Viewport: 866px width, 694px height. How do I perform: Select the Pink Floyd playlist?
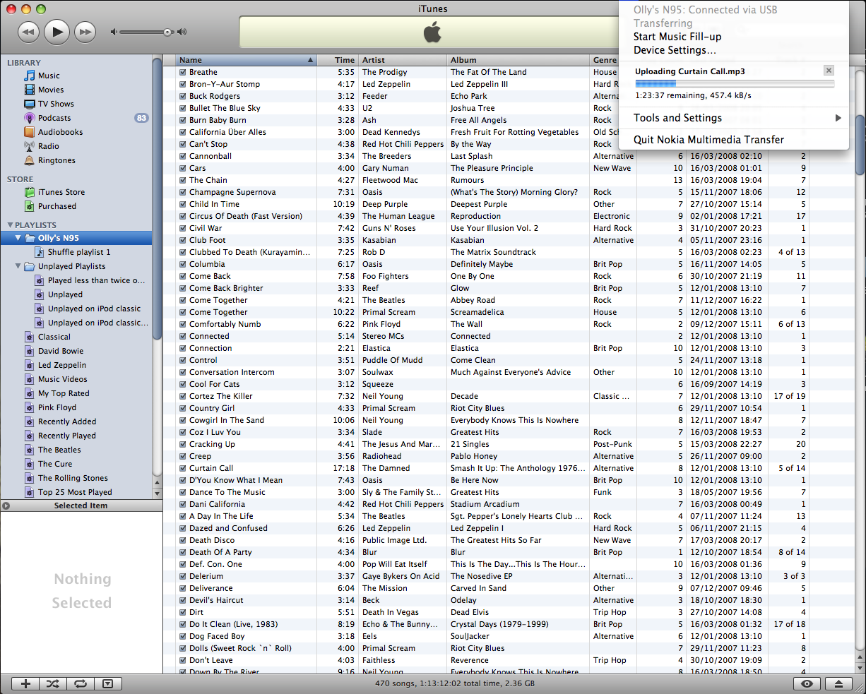[57, 407]
